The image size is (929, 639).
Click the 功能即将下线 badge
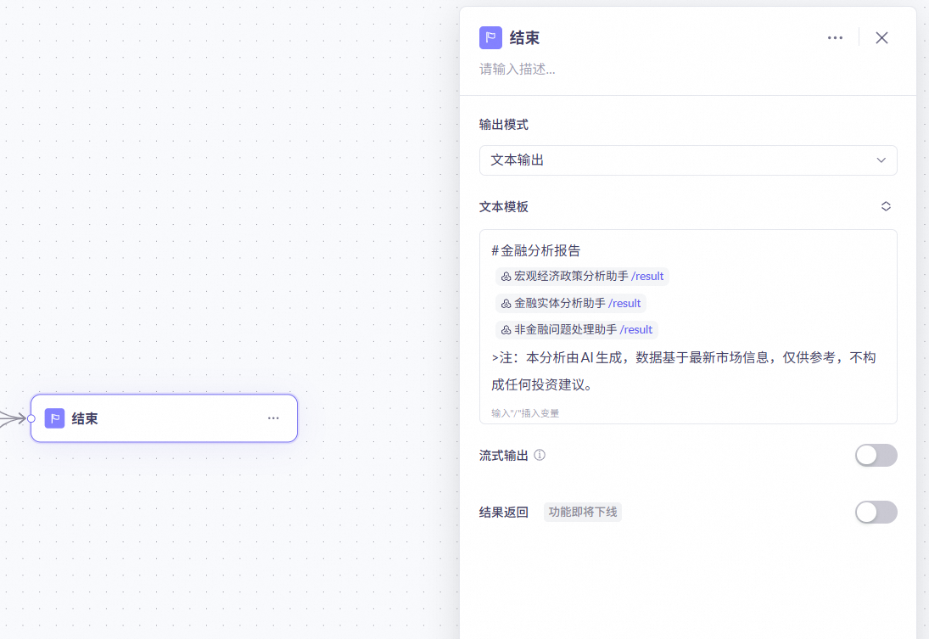[582, 513]
